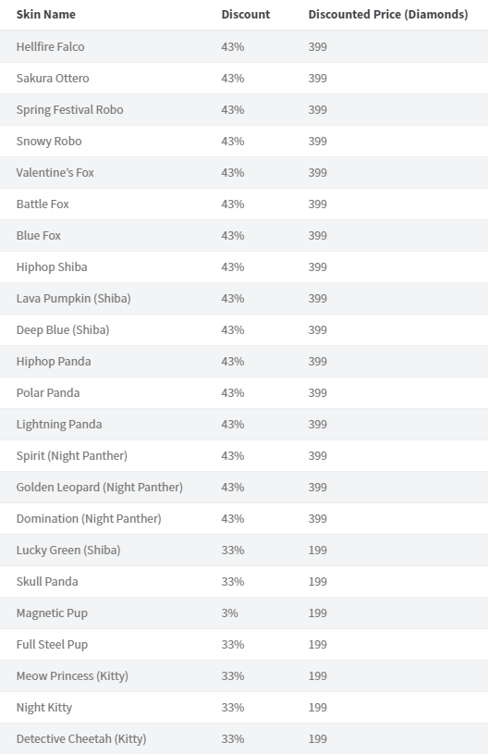This screenshot has height=755, width=489.
Task: Click the Snowy Robo cell
Action: (49, 141)
